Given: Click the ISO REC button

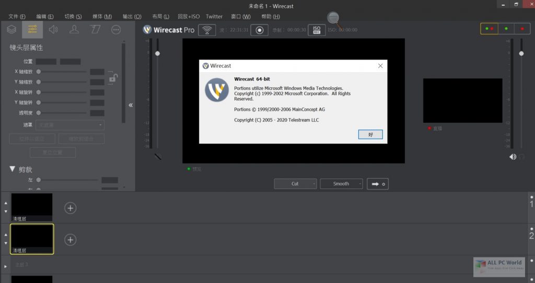Looking at the screenshot, I should (x=317, y=30).
